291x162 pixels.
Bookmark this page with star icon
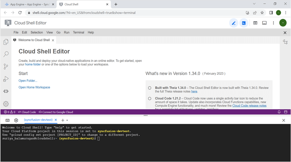pyautogui.click(x=262, y=12)
